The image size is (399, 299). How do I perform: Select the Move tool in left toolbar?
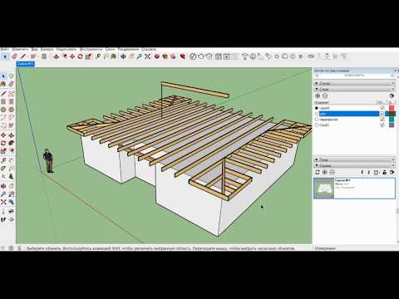[3, 135]
